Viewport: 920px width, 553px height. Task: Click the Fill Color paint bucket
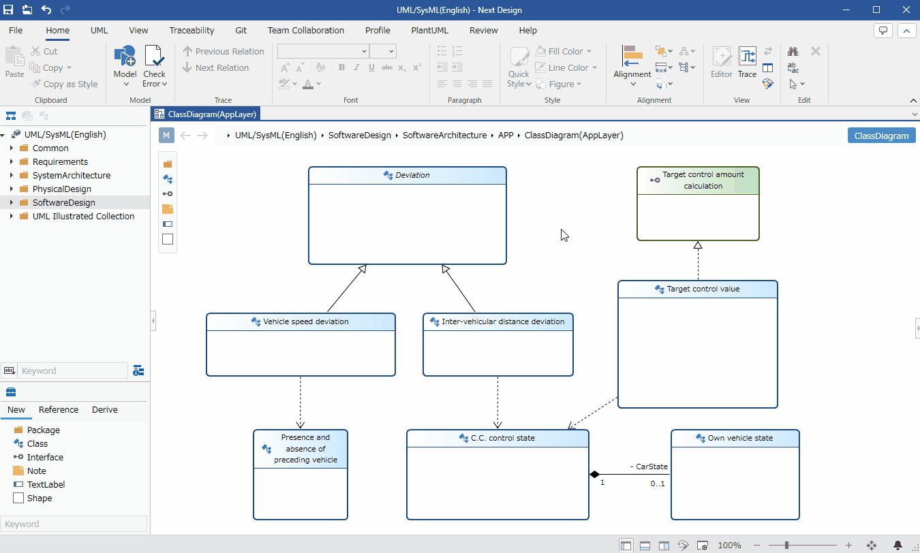(x=540, y=51)
